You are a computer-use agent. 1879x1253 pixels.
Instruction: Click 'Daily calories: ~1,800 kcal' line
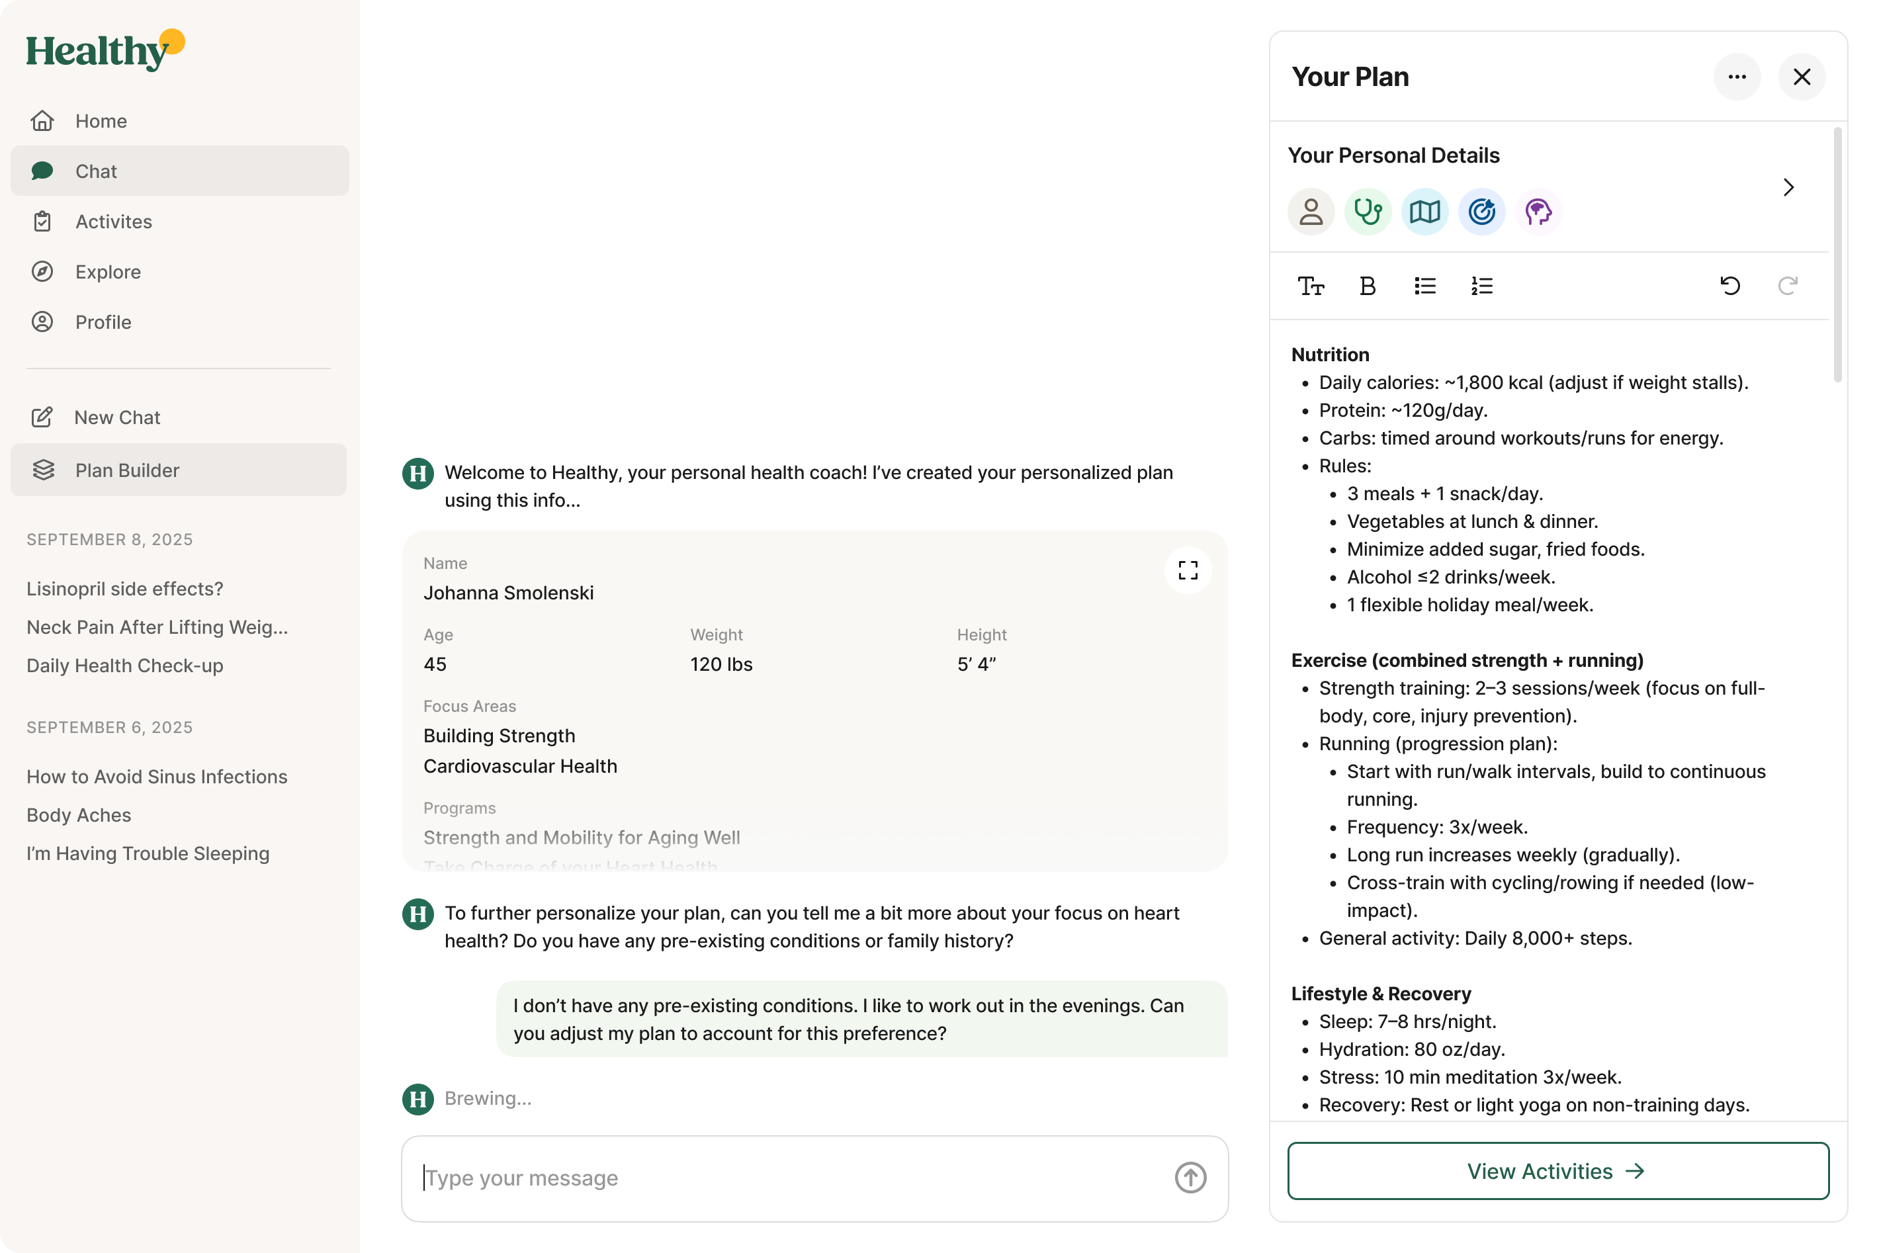pyautogui.click(x=1534, y=382)
